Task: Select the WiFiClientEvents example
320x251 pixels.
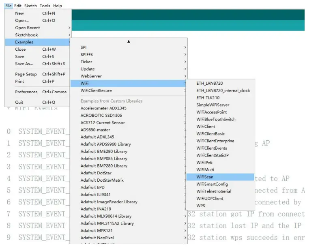Action: coord(212,148)
